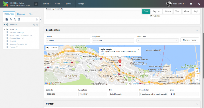Switch to the Resources tab
The height and width of the screenshot is (108, 204).
[9, 14]
